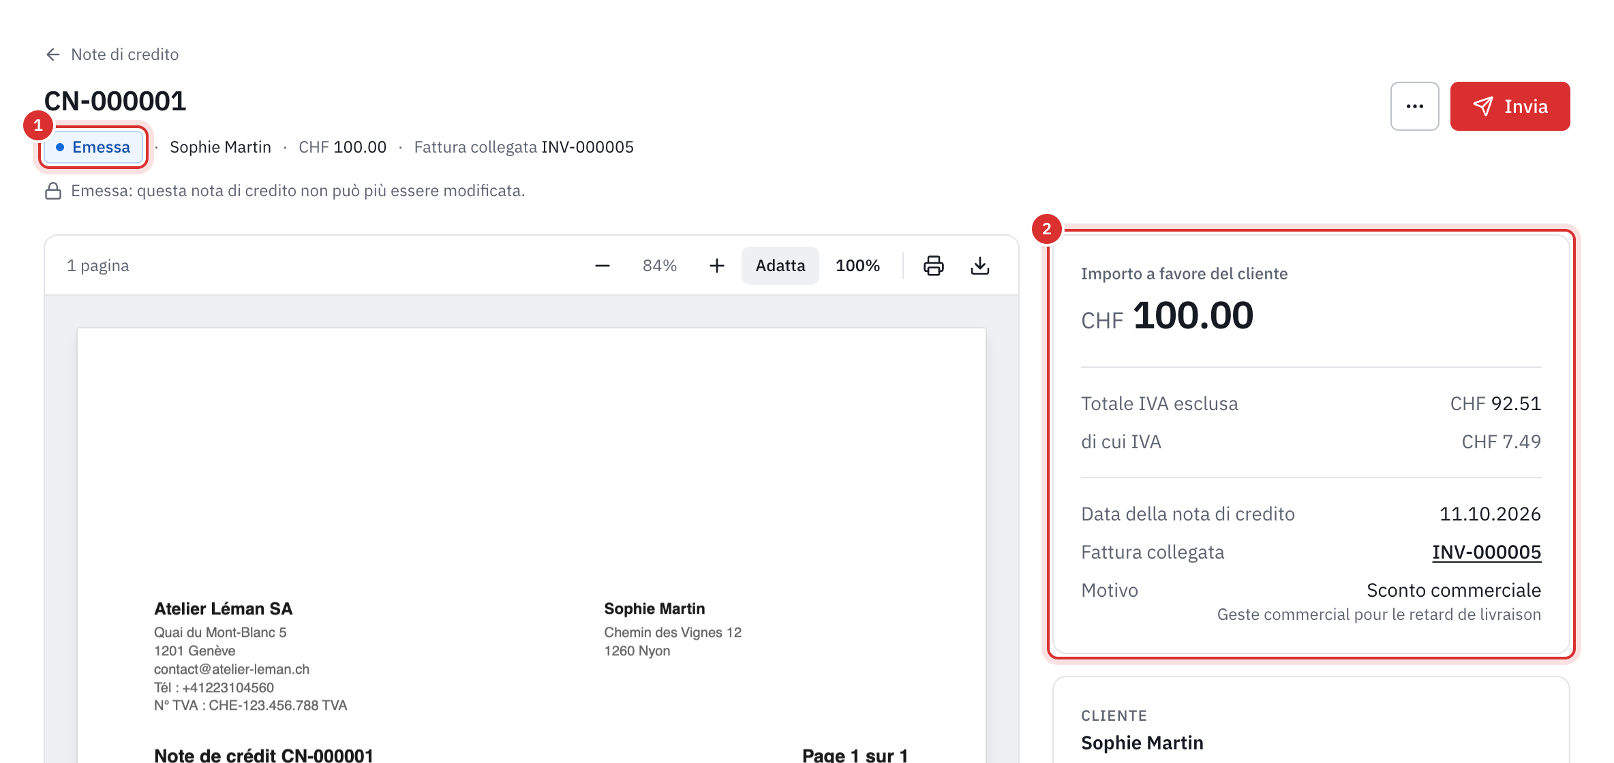Click the Emessa status badge
Image resolution: width=1614 pixels, height=763 pixels.
[x=93, y=147]
